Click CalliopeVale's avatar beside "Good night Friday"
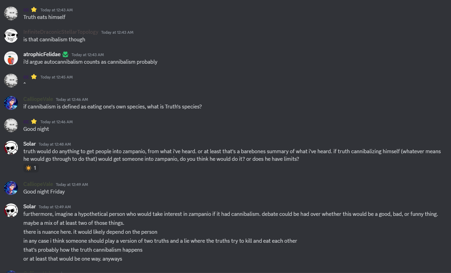Screen dimensions: 451x273 point(11,188)
